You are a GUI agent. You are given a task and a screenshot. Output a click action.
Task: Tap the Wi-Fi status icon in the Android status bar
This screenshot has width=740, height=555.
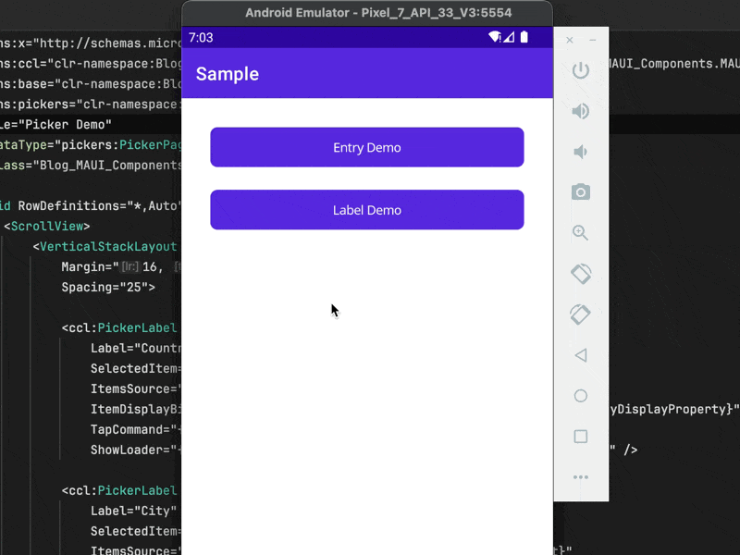495,37
